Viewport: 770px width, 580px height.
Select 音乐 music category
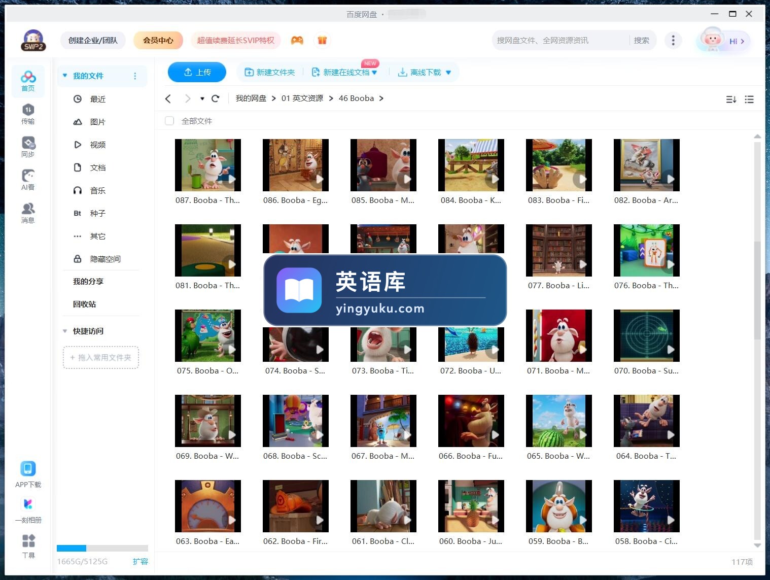(x=98, y=190)
